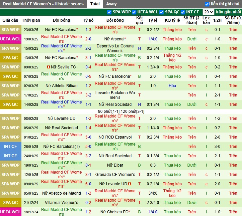Click the Dưới cell on Nữ Arsenal row
Viewport: 242px width, 216px height.
click(192, 39)
